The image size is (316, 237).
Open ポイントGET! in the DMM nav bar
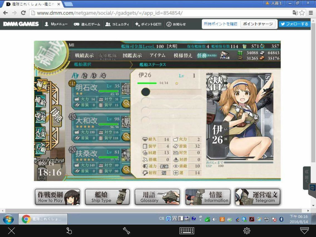(x=148, y=24)
